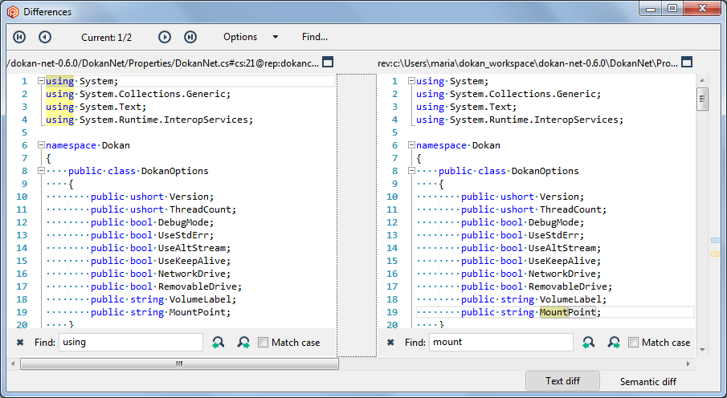This screenshot has width=727, height=398.
Task: Collapse namespace Dokan in left pane
Action: 41,145
